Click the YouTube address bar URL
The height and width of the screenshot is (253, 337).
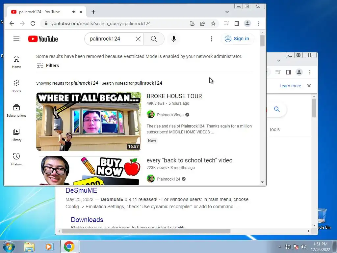pyautogui.click(x=101, y=23)
